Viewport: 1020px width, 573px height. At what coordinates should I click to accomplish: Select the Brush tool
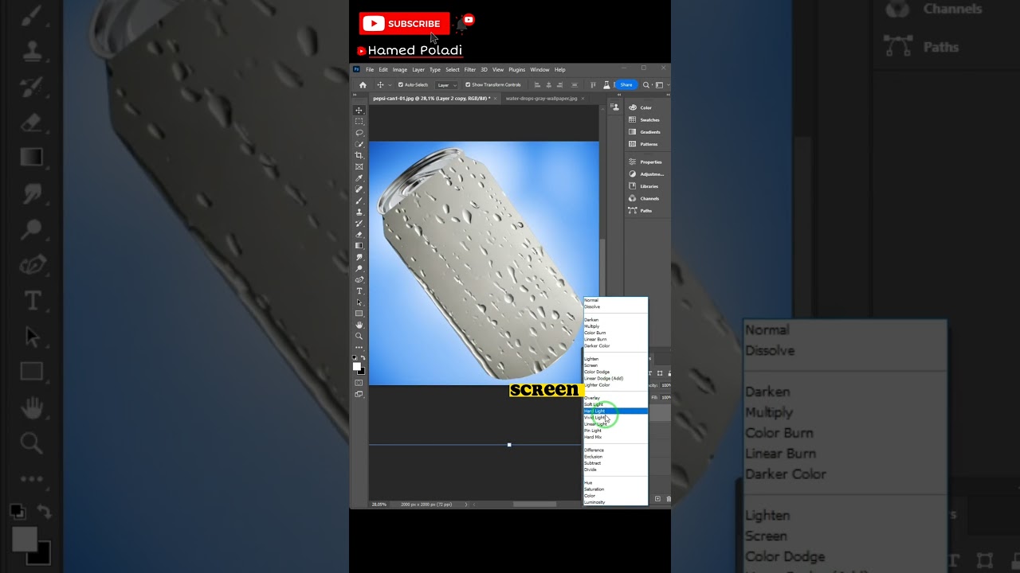click(359, 201)
